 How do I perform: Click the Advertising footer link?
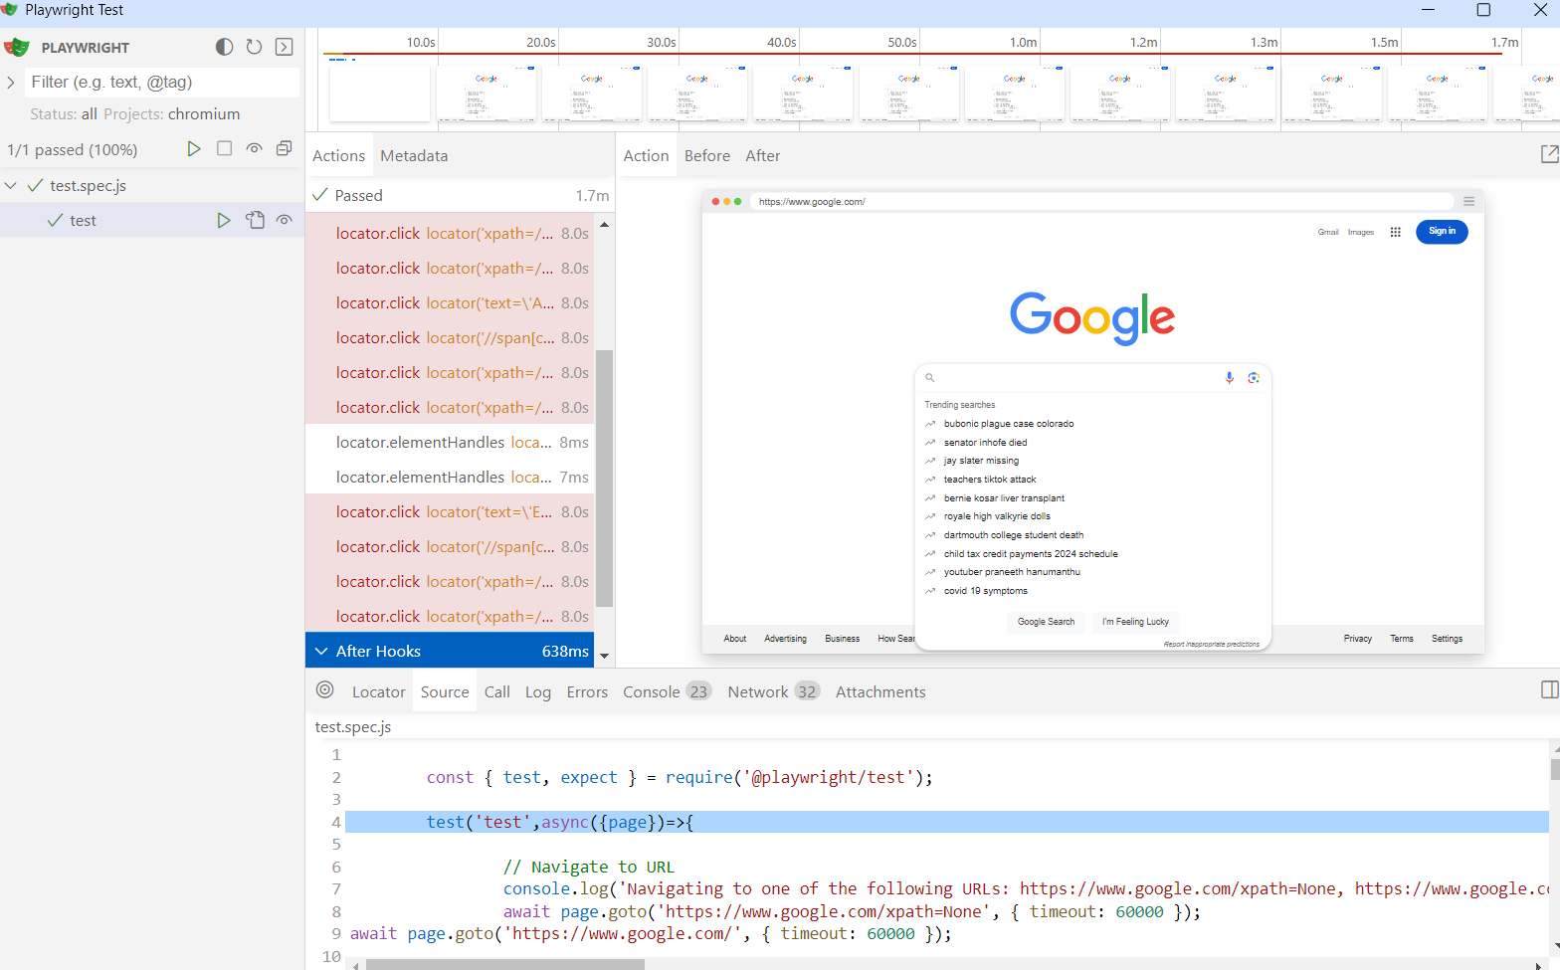[785, 639]
